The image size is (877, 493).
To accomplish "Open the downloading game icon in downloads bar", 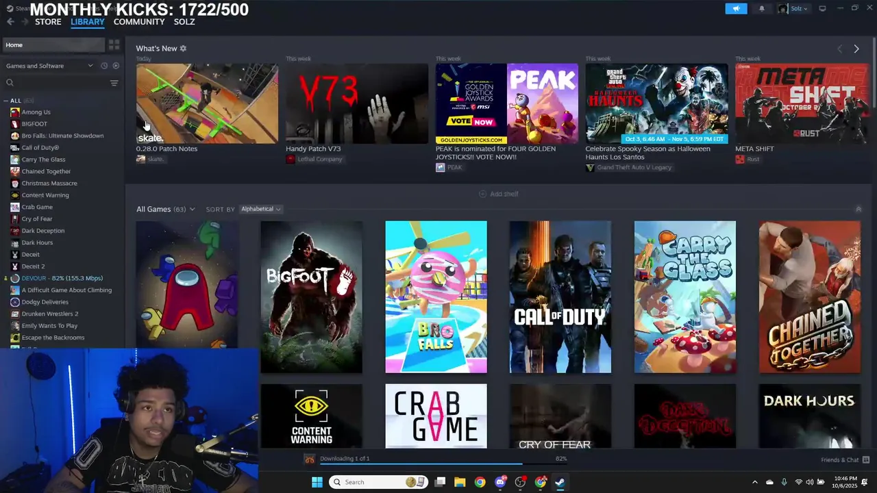I will pos(310,459).
